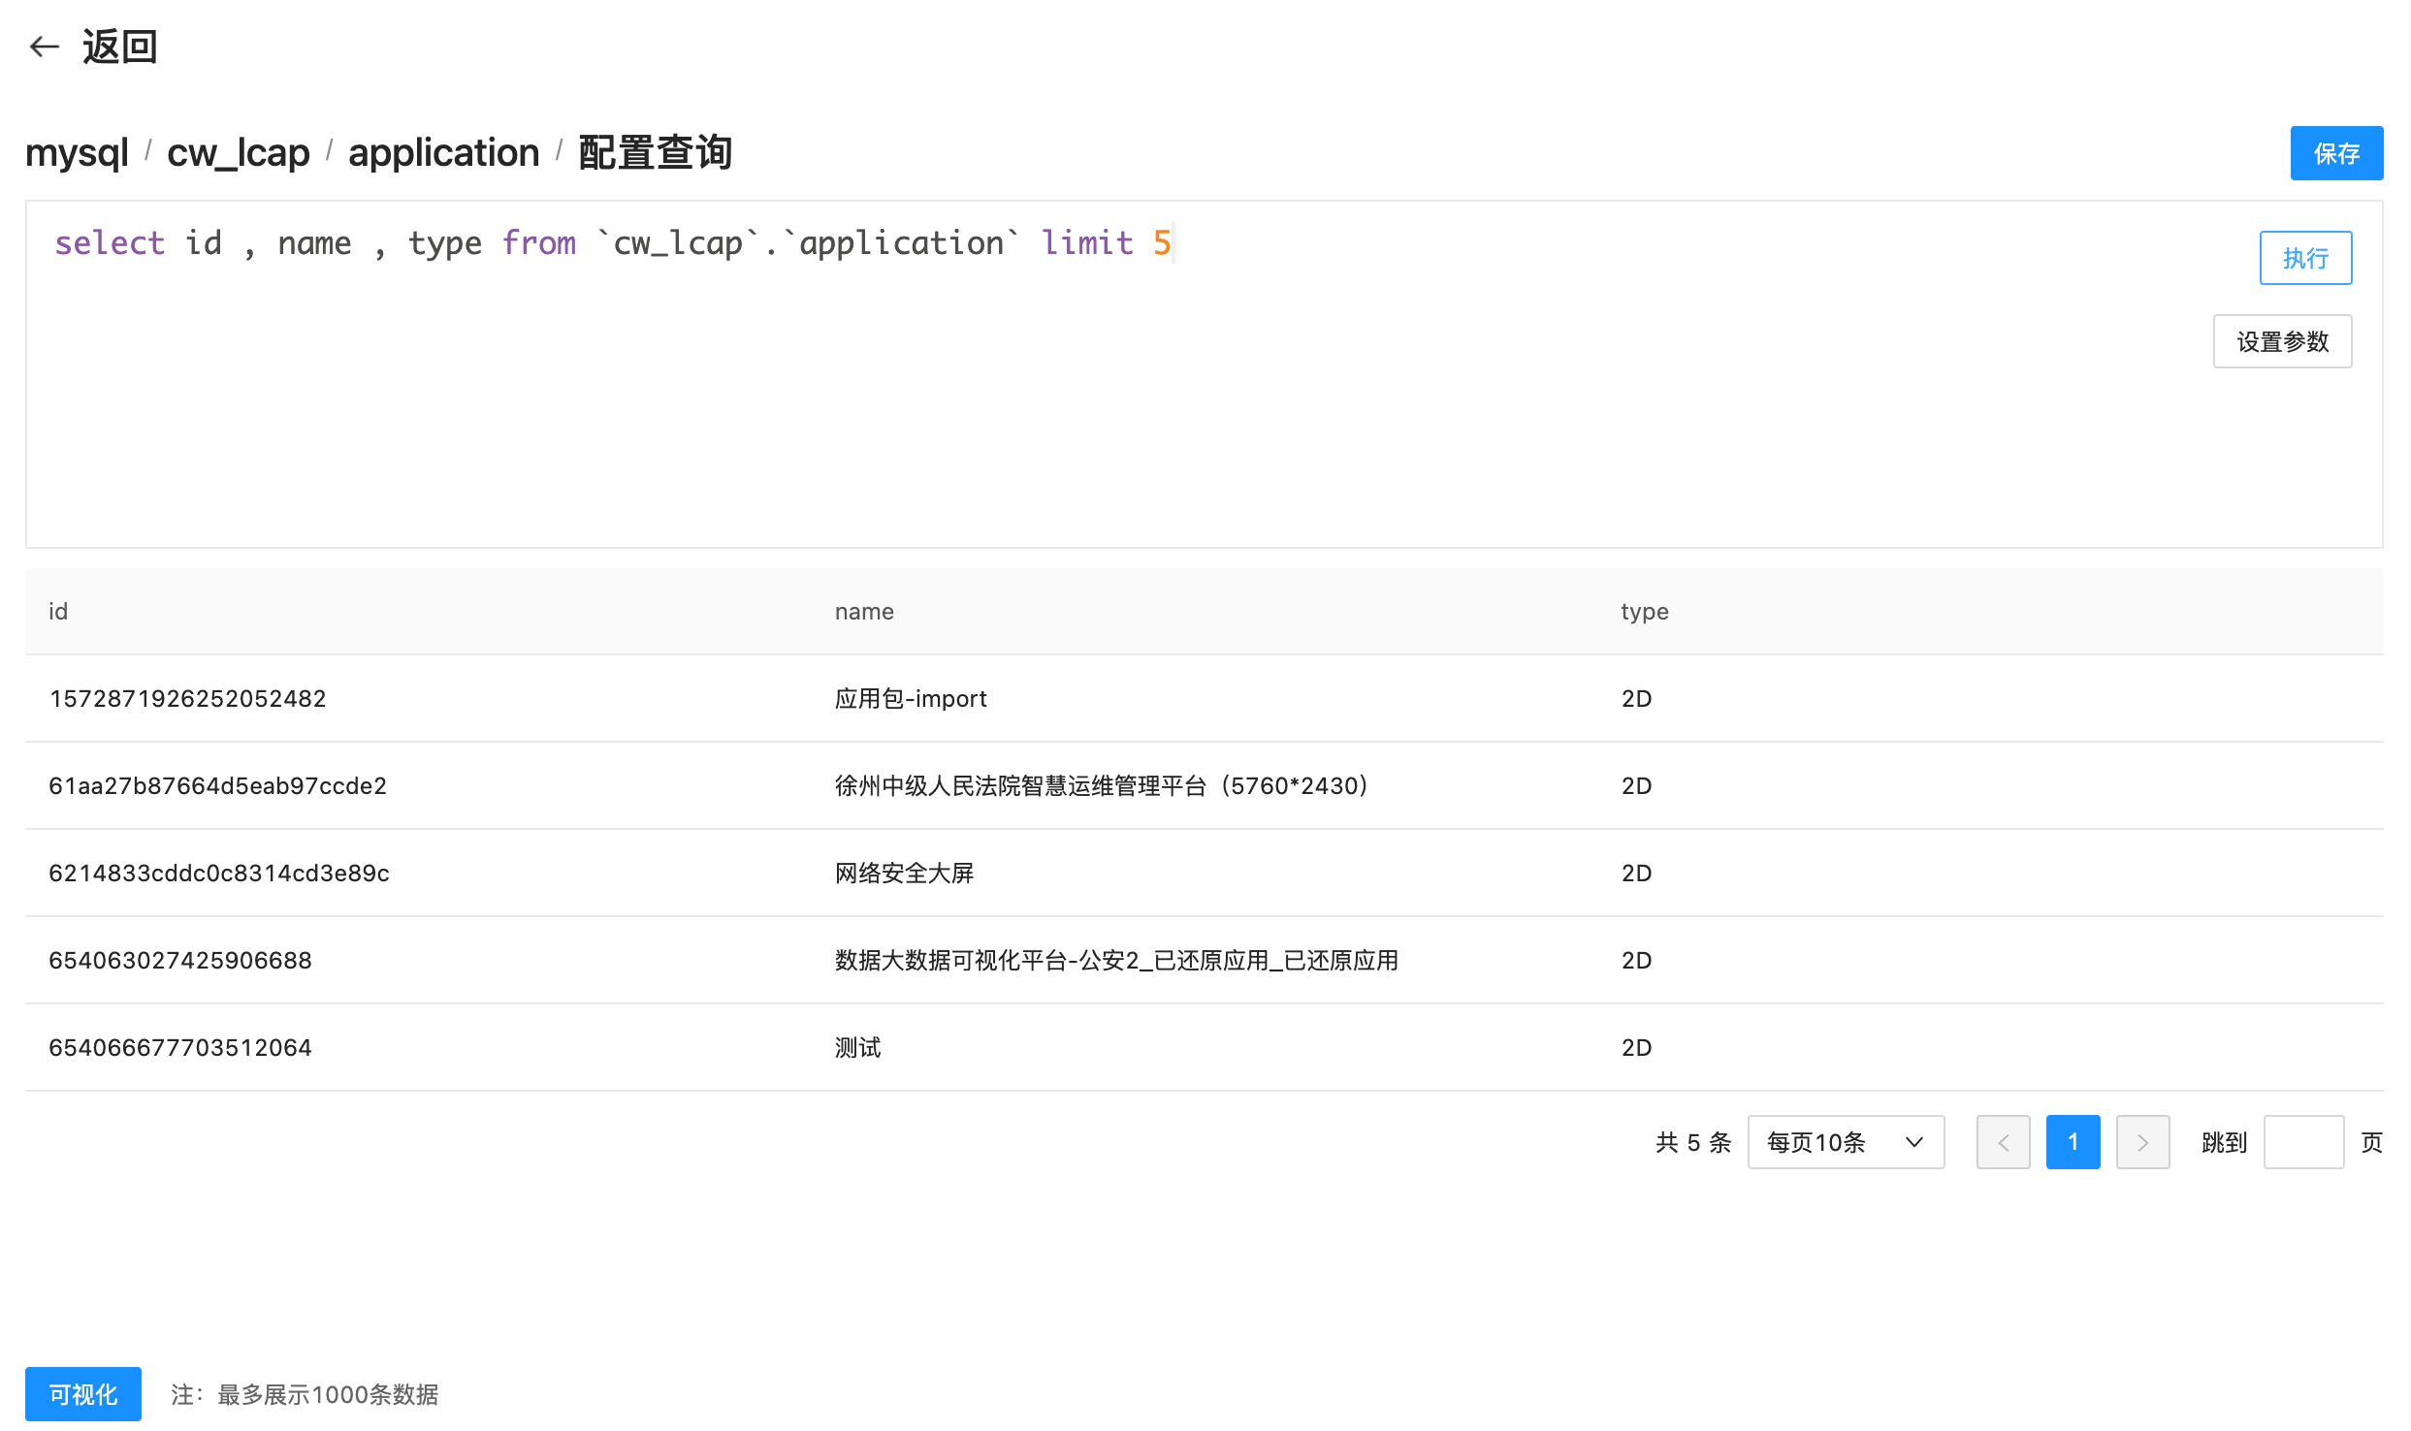Select the 应用包-import row

point(910,698)
